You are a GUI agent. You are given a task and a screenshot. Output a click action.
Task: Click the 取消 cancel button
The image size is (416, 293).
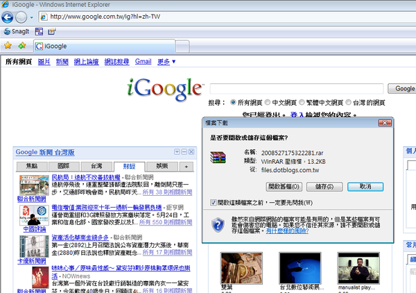pyautogui.click(x=365, y=187)
